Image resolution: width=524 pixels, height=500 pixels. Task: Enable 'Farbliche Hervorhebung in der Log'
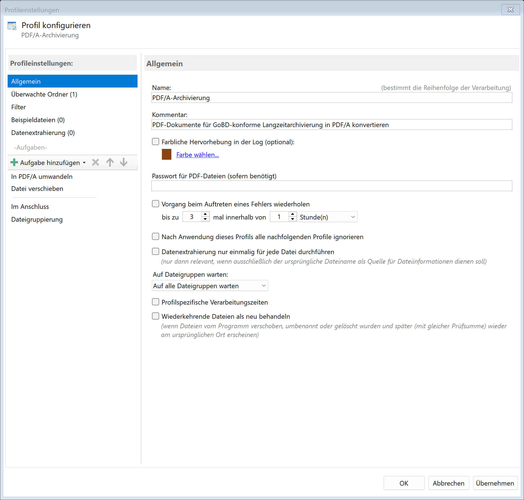tap(156, 141)
